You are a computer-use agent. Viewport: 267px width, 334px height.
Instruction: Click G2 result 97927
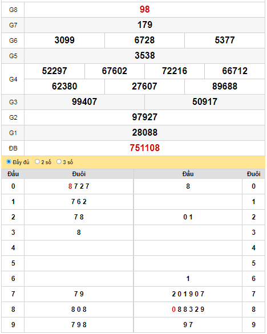(144, 117)
